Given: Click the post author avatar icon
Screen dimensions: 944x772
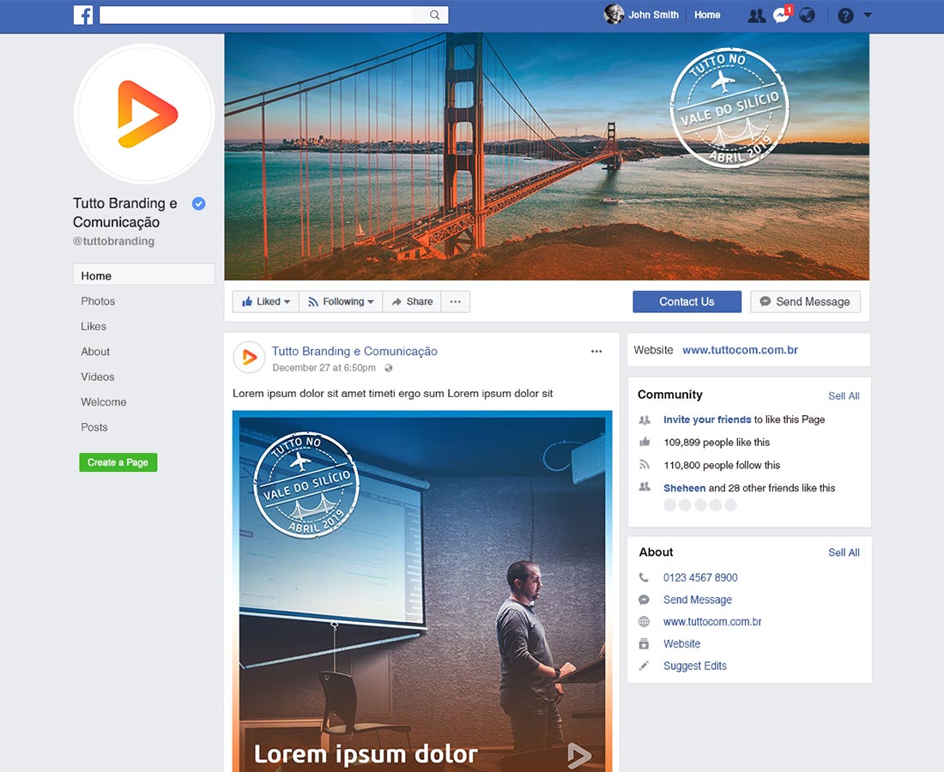Looking at the screenshot, I should [x=249, y=358].
